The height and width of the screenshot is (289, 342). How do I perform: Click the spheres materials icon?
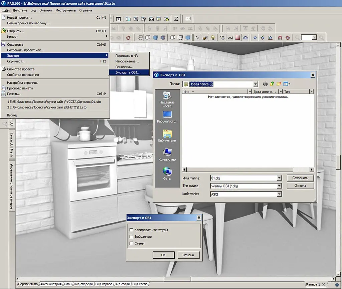205,38
